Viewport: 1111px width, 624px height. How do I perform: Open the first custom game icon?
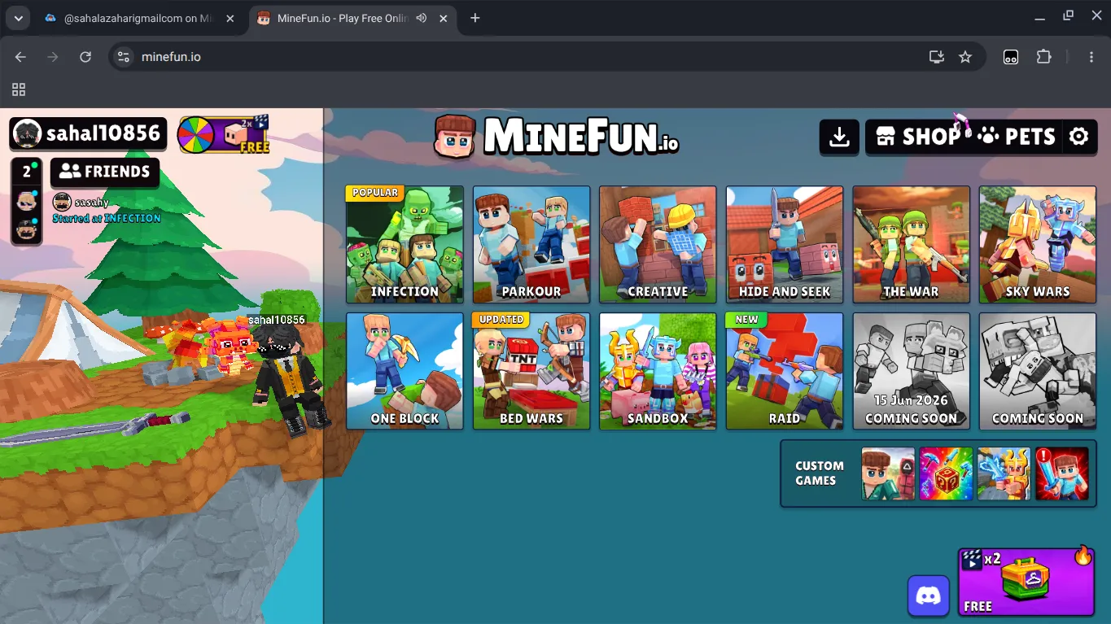pyautogui.click(x=888, y=473)
